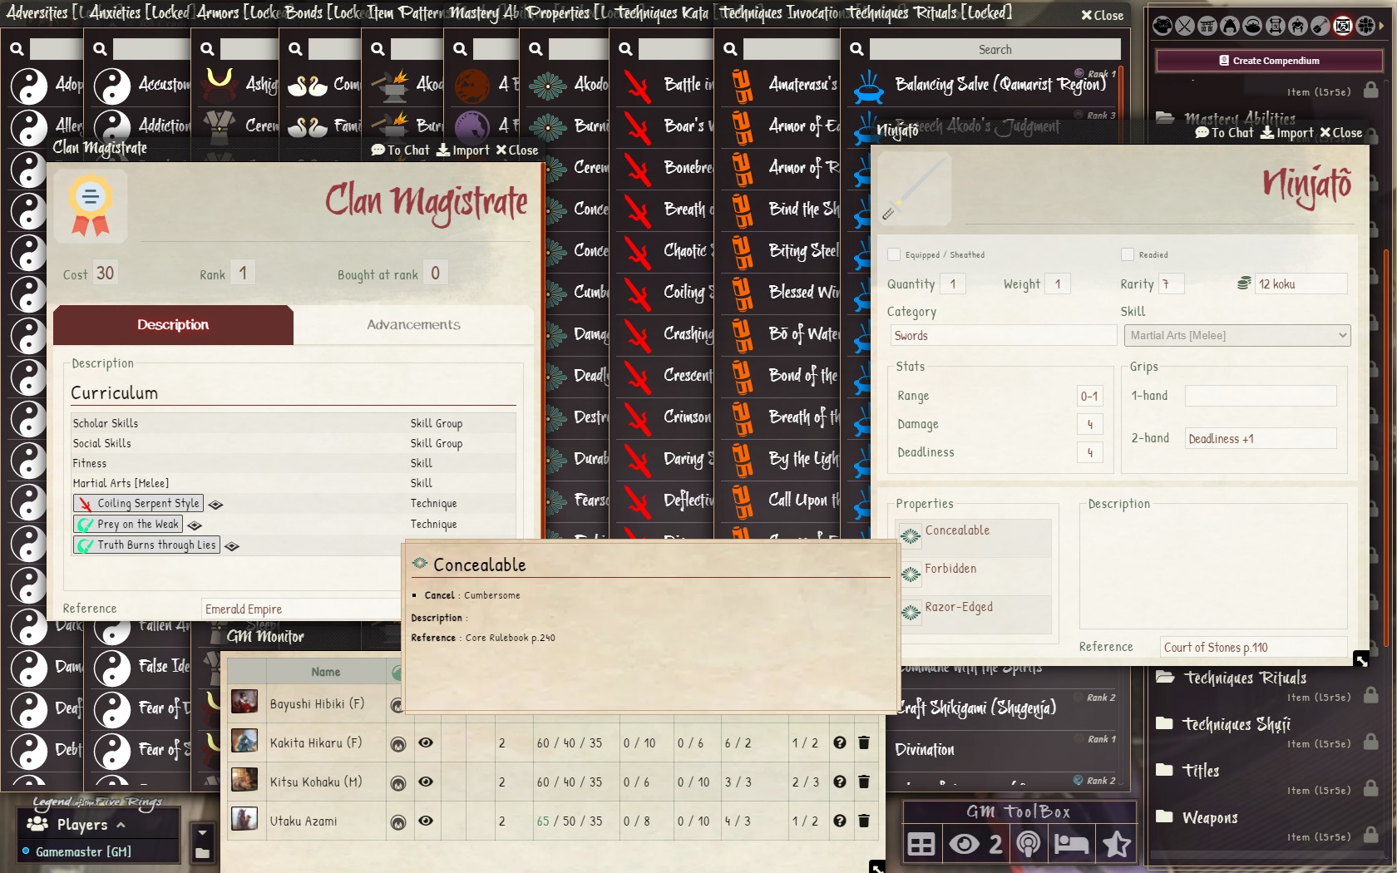Select the Description tab of Clan Magistrate

[x=173, y=324]
